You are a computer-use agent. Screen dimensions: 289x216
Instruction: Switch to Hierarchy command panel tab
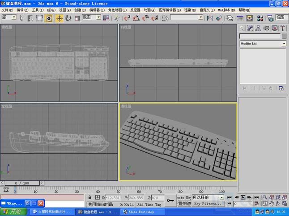(x=258, y=28)
